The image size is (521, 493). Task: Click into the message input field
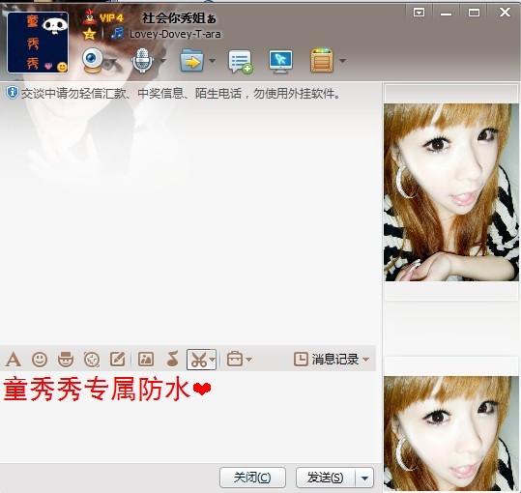point(189,417)
